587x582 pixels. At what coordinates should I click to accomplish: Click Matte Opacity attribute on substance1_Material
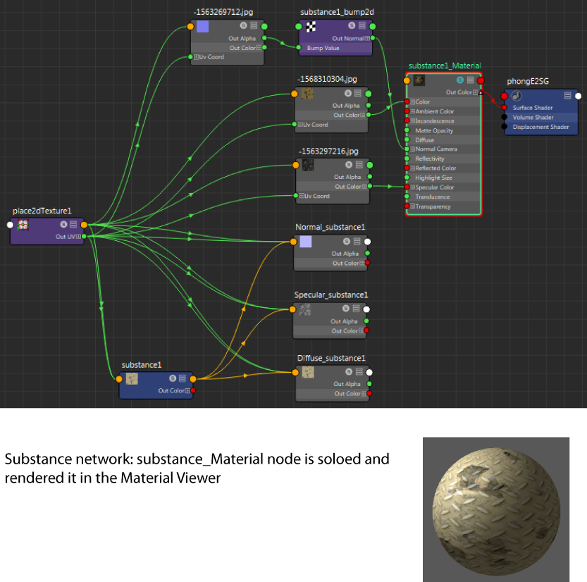(434, 130)
